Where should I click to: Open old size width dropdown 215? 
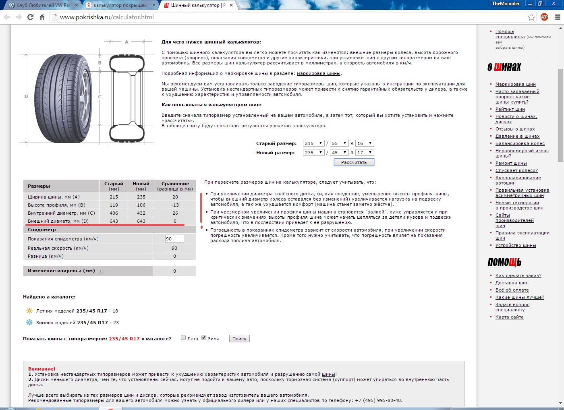[313, 143]
